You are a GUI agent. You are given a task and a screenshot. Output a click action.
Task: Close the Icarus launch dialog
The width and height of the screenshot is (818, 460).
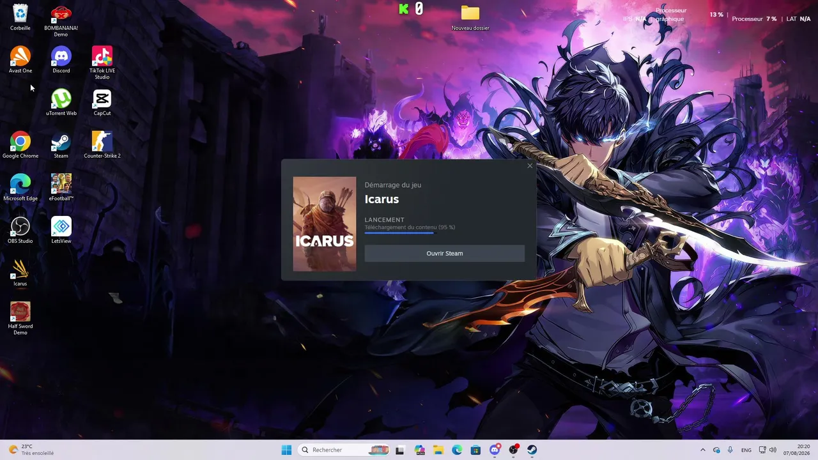click(530, 166)
